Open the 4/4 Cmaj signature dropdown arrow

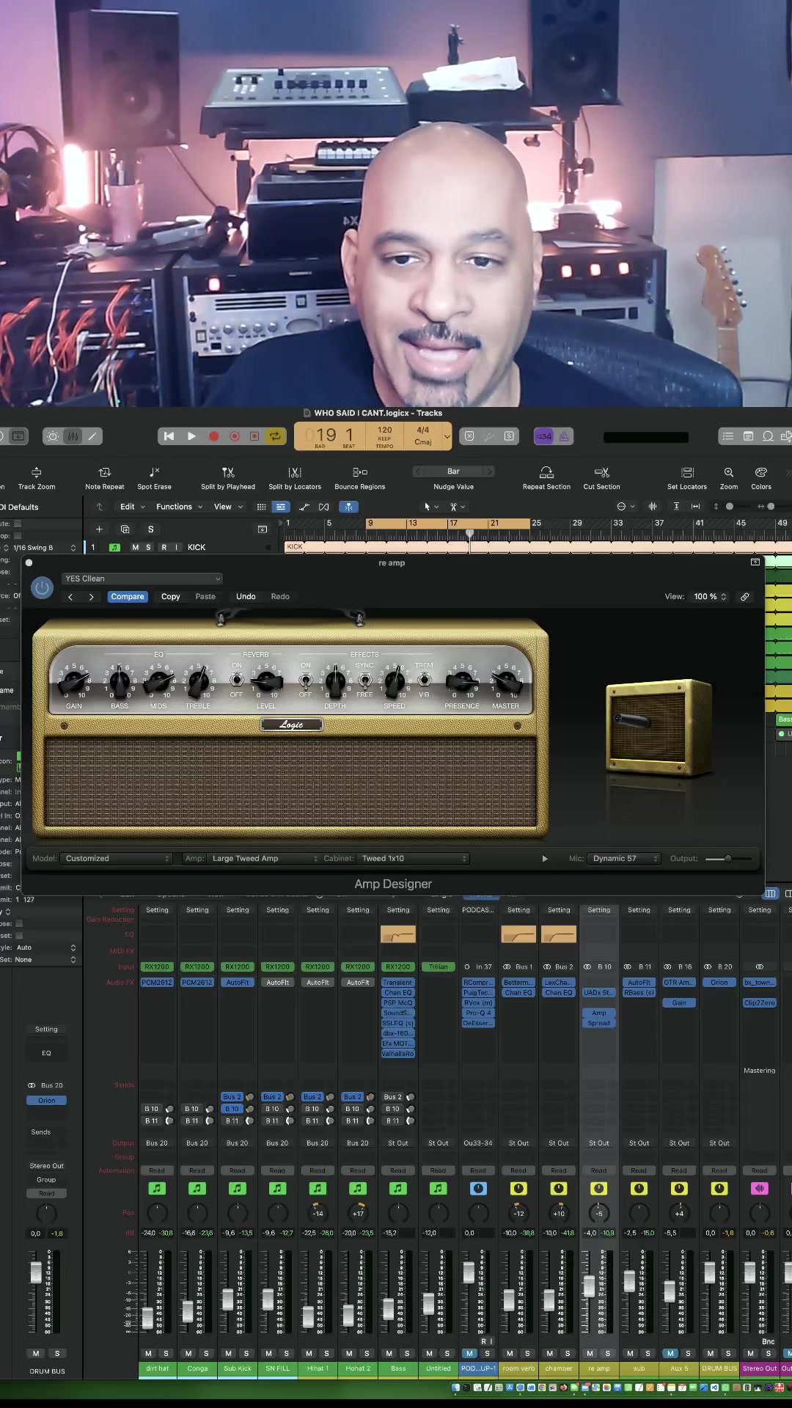click(x=447, y=436)
